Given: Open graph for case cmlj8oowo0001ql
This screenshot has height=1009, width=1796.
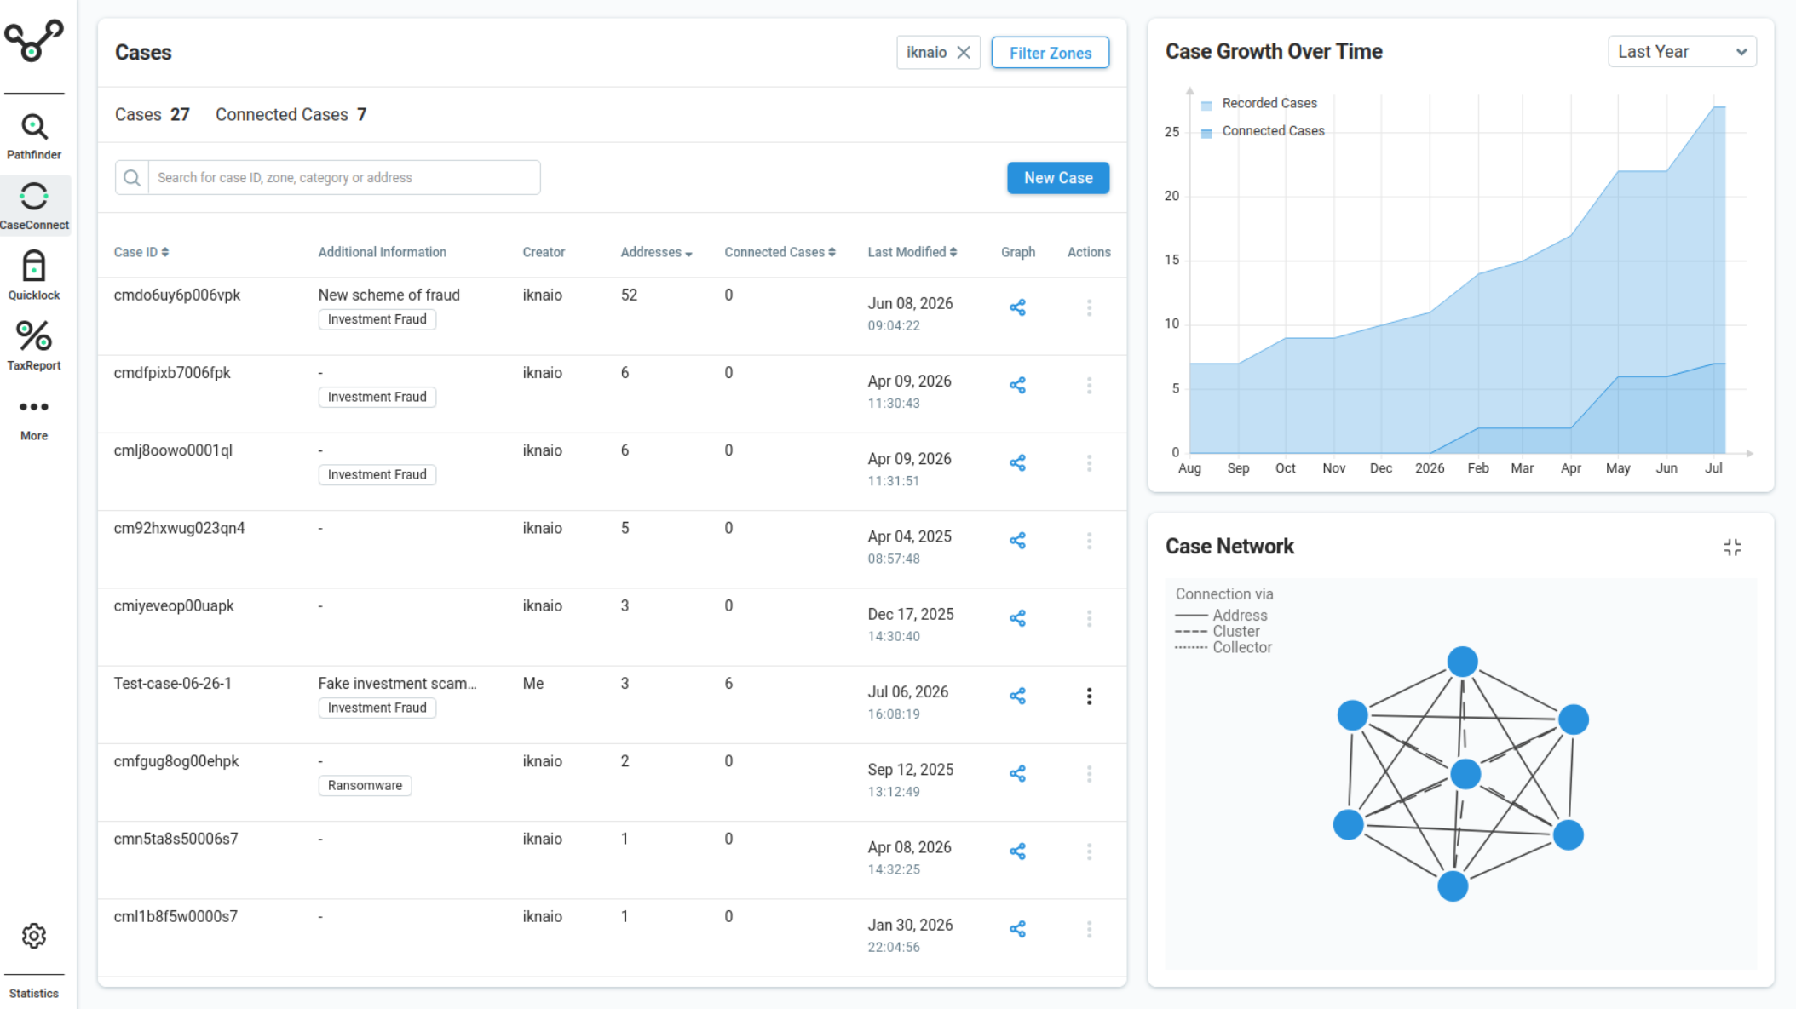Looking at the screenshot, I should pyautogui.click(x=1017, y=463).
